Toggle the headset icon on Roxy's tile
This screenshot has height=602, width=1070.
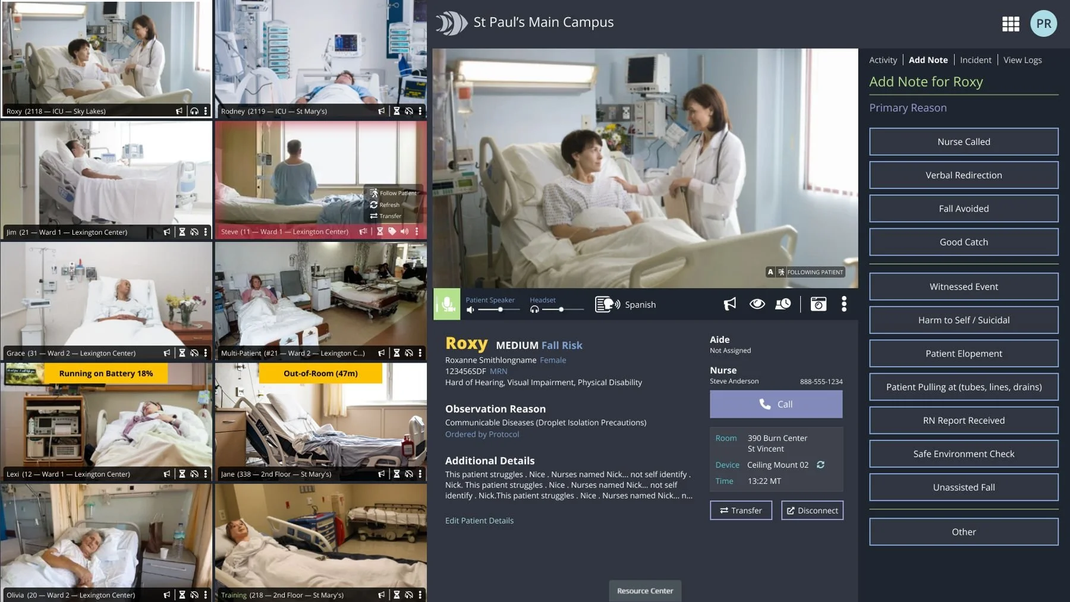194,111
